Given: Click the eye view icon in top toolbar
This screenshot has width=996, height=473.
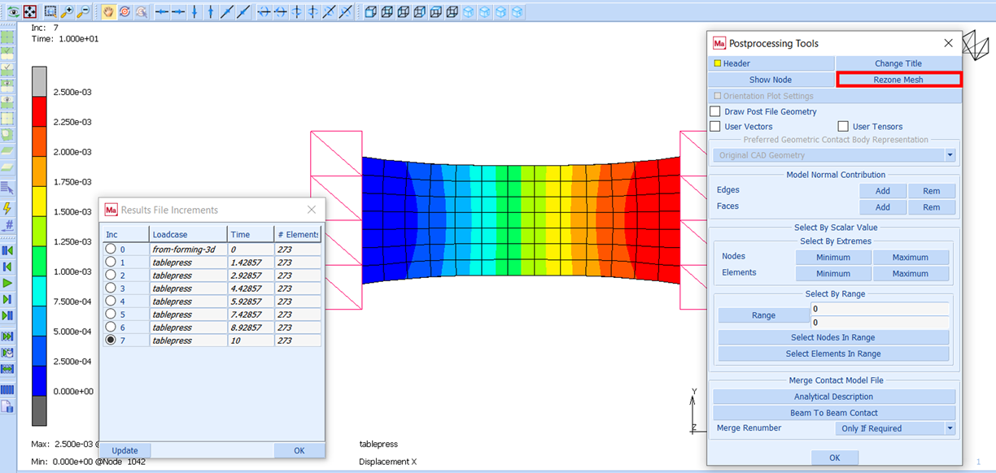Looking at the screenshot, I should click(13, 12).
